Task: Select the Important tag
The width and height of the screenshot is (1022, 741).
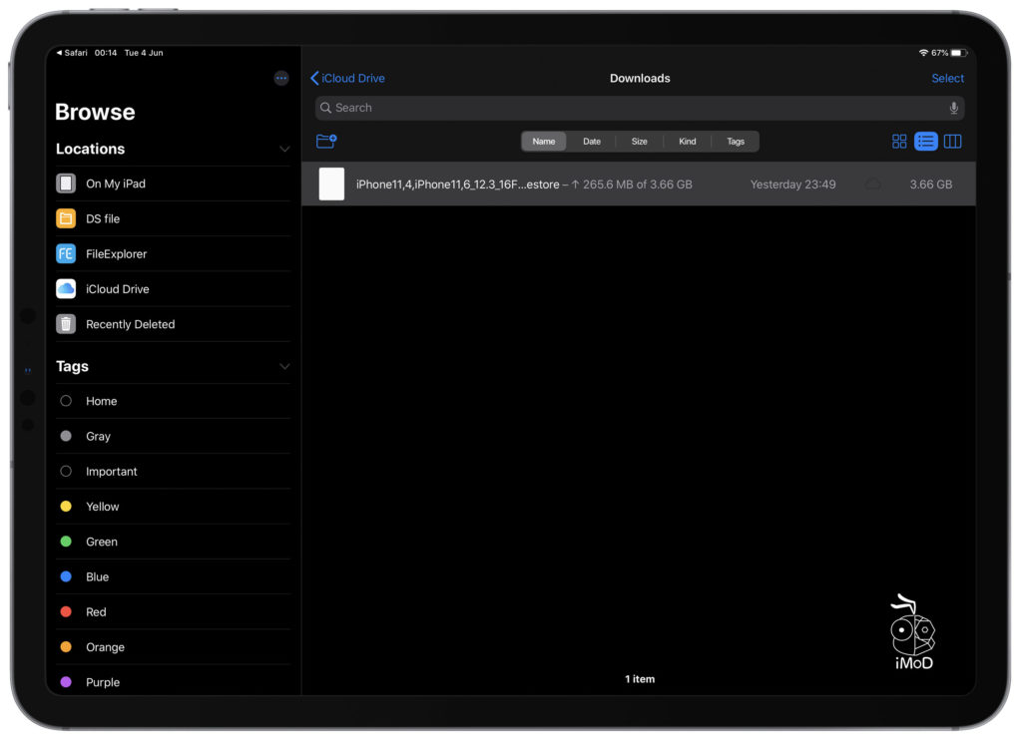Action: [x=112, y=471]
